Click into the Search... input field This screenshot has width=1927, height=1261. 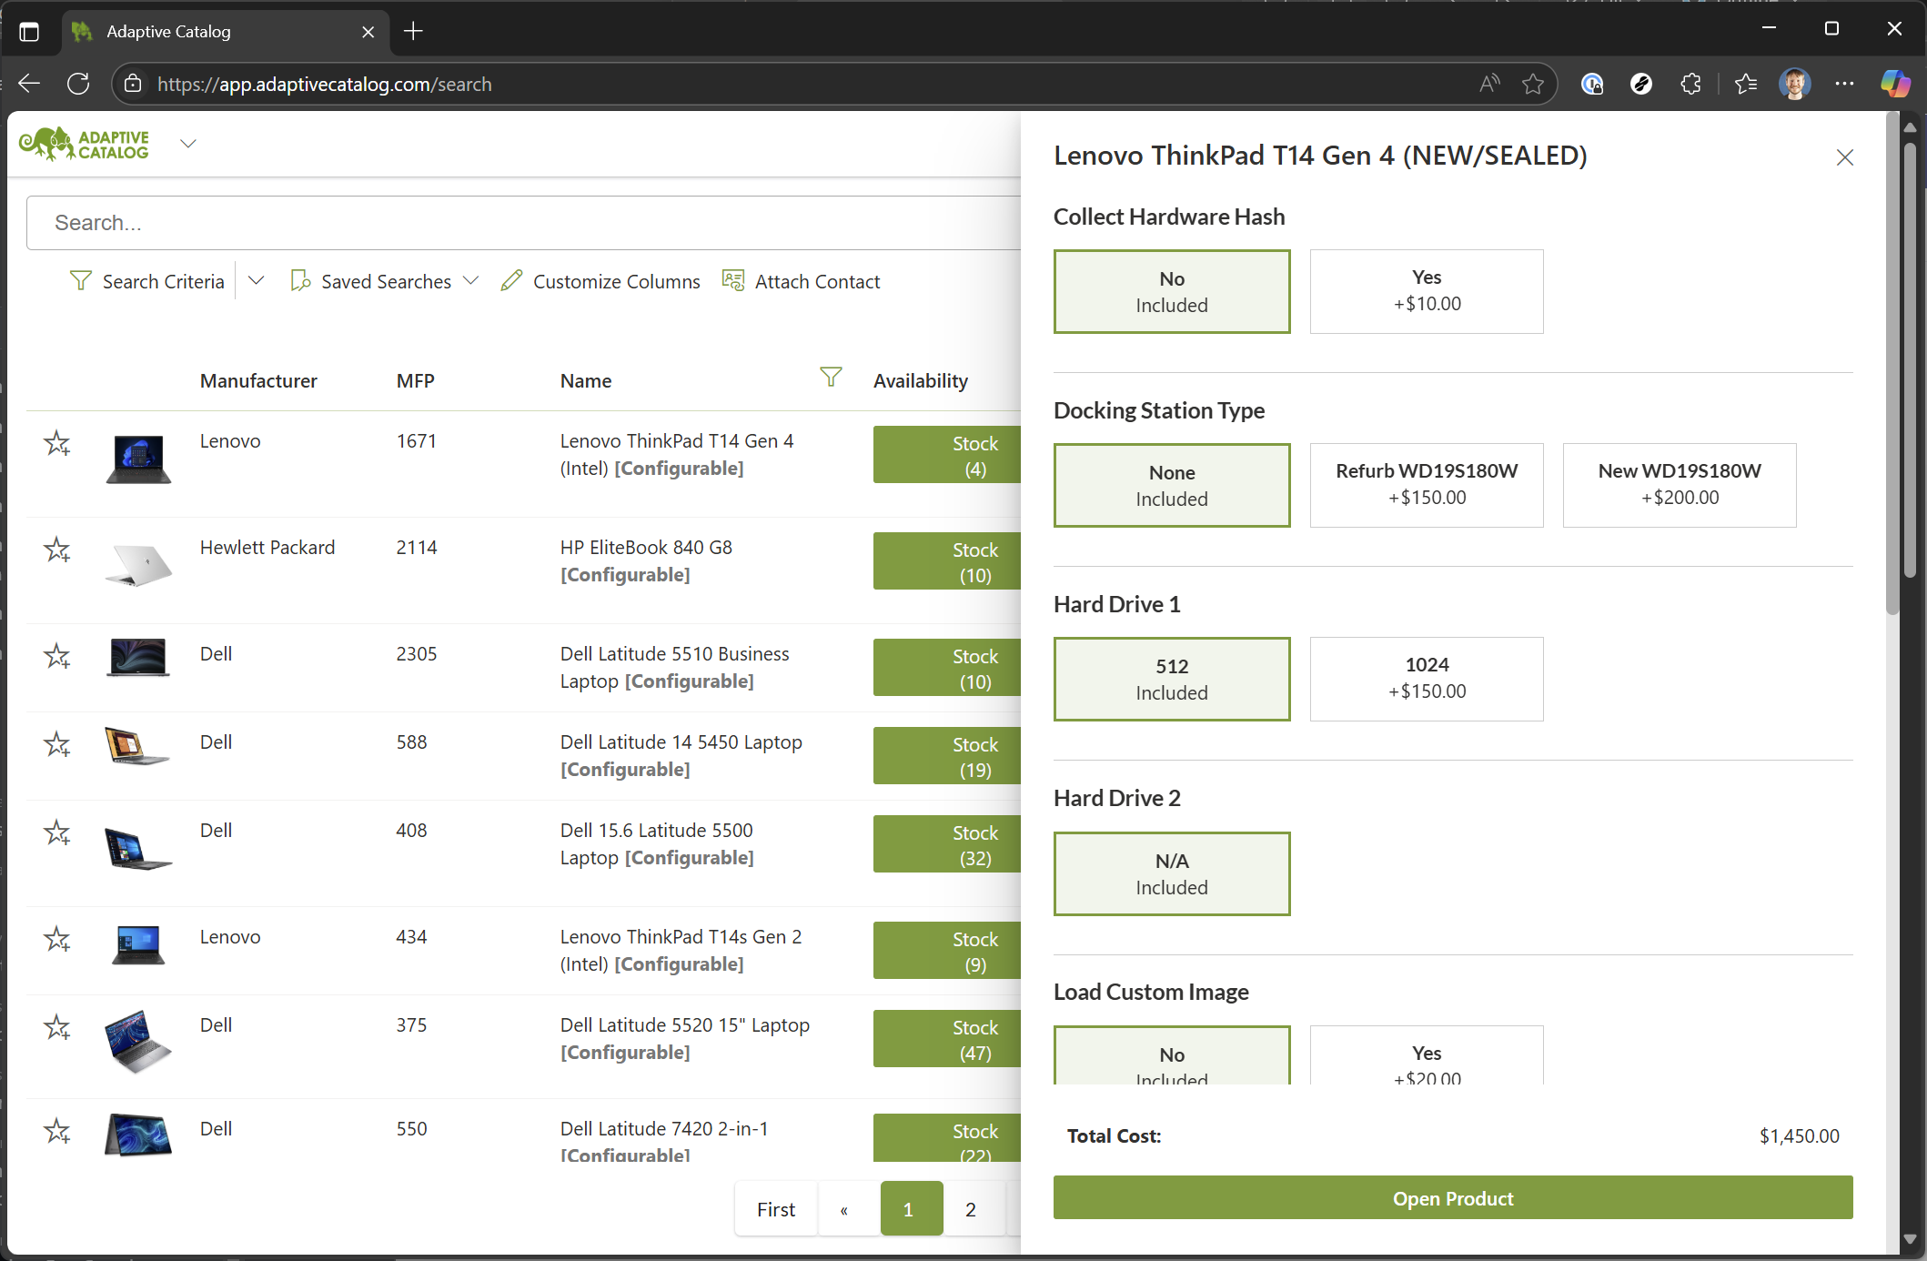click(x=523, y=223)
